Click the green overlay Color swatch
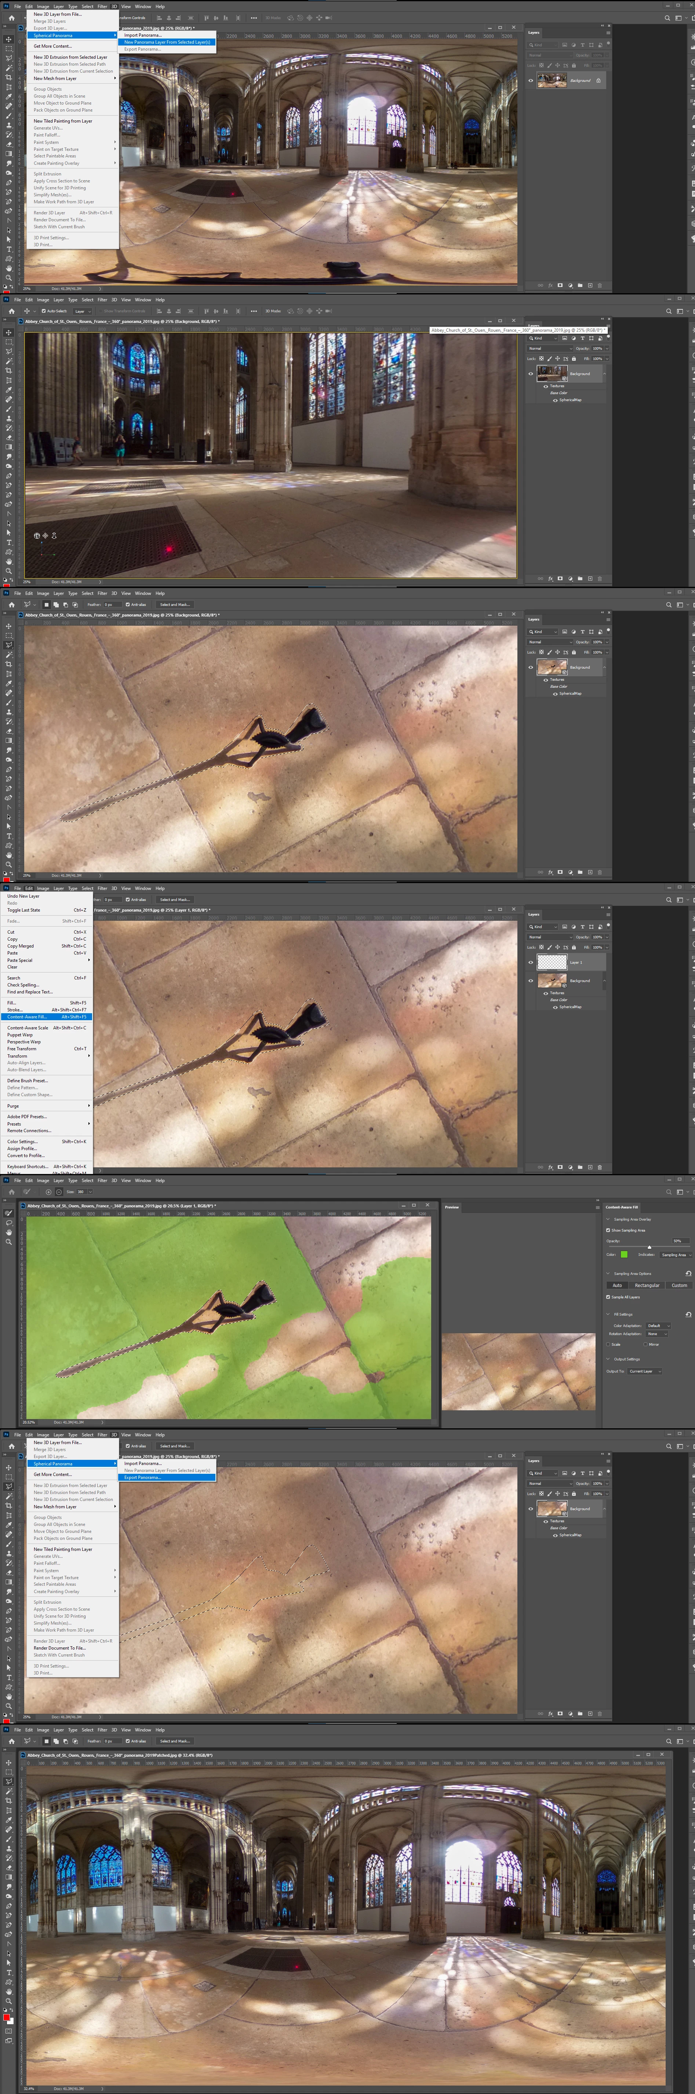This screenshot has width=695, height=2094. pyautogui.click(x=624, y=1254)
